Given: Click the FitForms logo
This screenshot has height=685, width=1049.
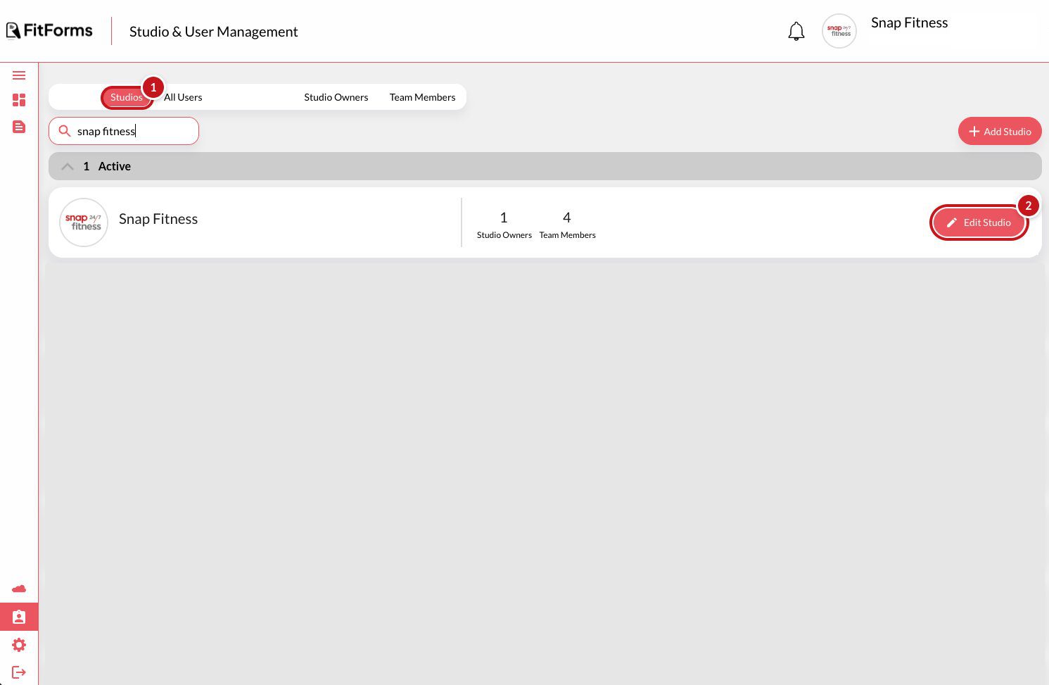Looking at the screenshot, I should (49, 30).
